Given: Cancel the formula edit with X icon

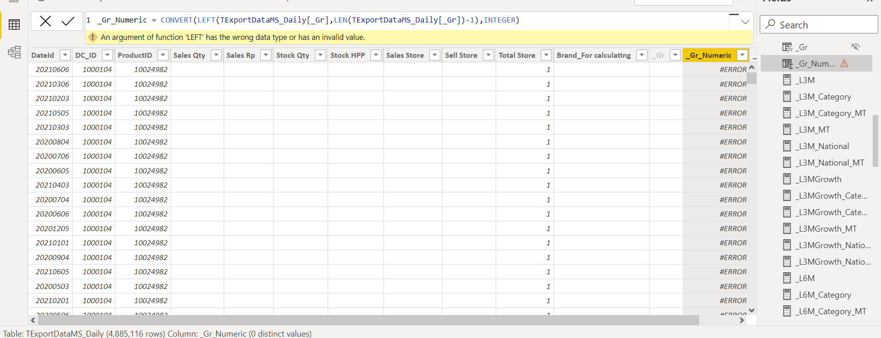Looking at the screenshot, I should coord(45,21).
